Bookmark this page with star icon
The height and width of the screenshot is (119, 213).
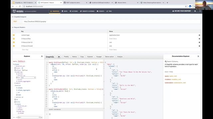pos(186,6)
